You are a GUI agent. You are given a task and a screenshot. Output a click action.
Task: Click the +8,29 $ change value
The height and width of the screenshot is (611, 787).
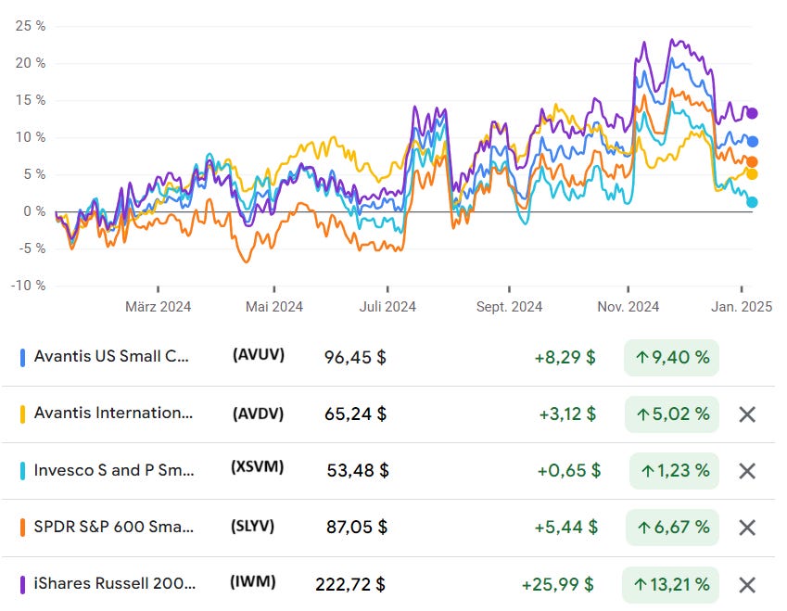click(x=565, y=358)
